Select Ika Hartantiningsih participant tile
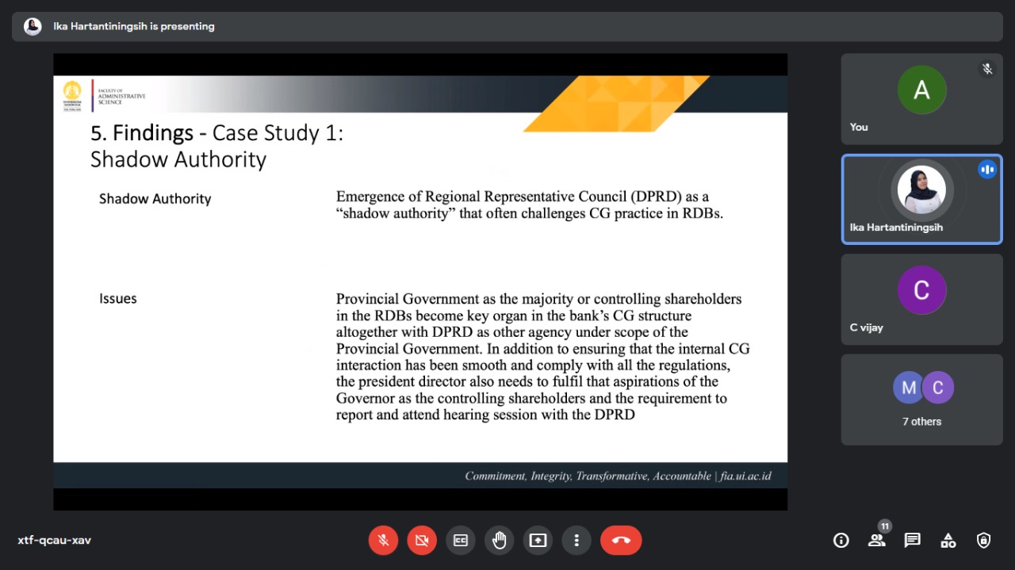This screenshot has height=570, width=1015. (921, 199)
